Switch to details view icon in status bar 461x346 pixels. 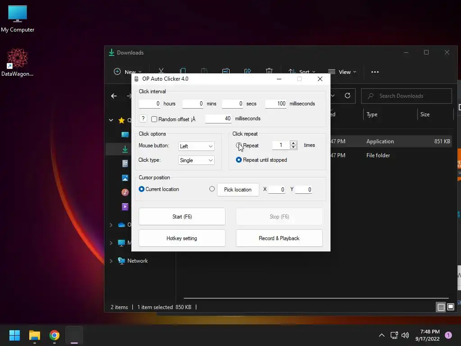point(441,307)
